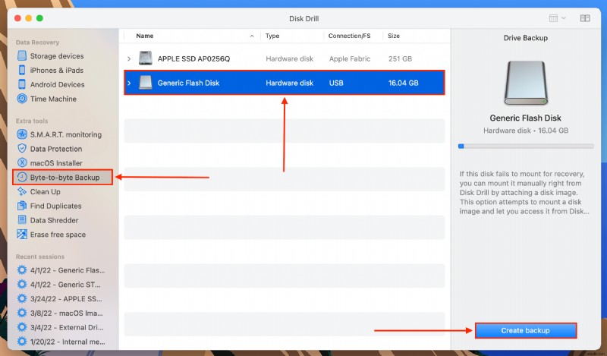Viewport: 607px width, 356px height.
Task: Select Android Devices in sidebar
Action: click(x=58, y=84)
